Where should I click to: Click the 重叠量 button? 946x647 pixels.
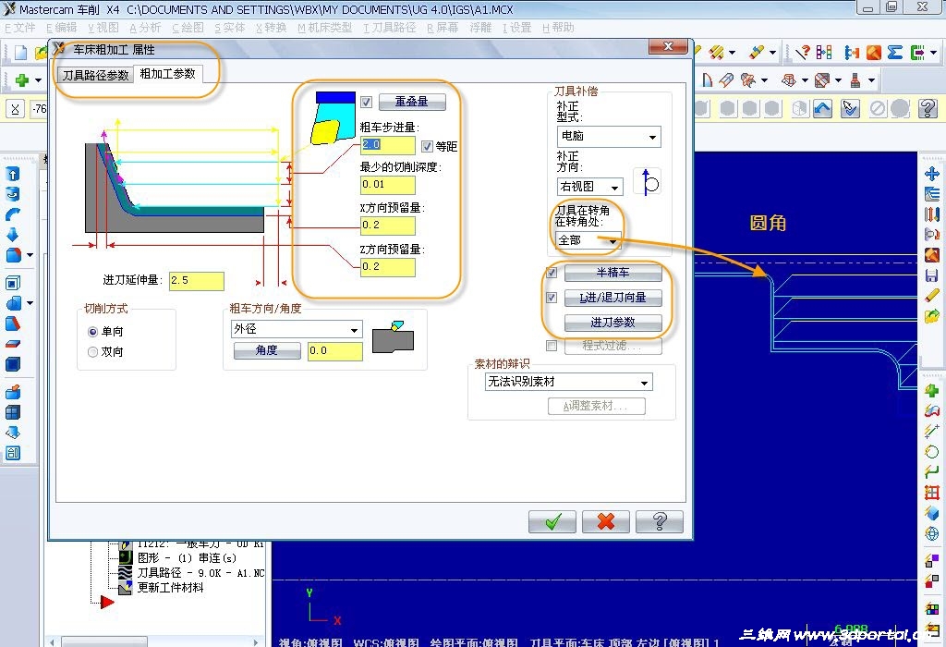click(x=412, y=102)
